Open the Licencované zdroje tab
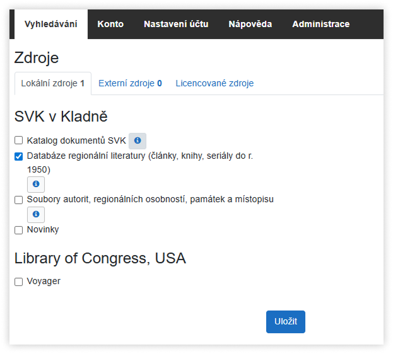This screenshot has height=354, width=393. click(214, 83)
